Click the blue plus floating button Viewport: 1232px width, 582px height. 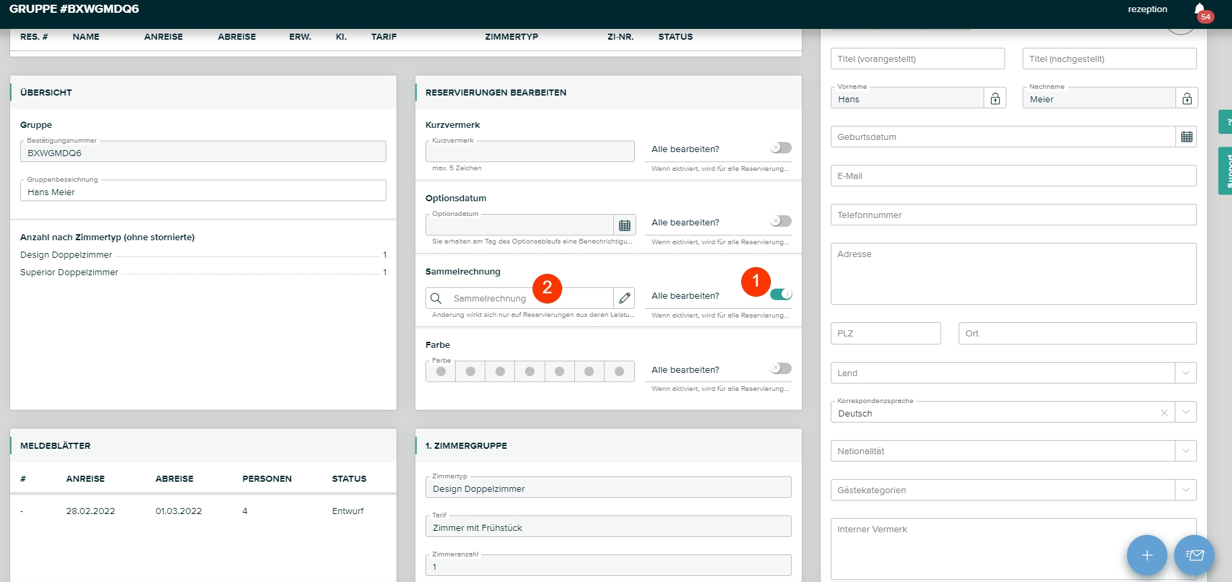(1147, 555)
